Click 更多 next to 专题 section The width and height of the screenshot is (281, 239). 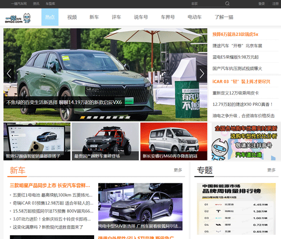tap(271, 170)
